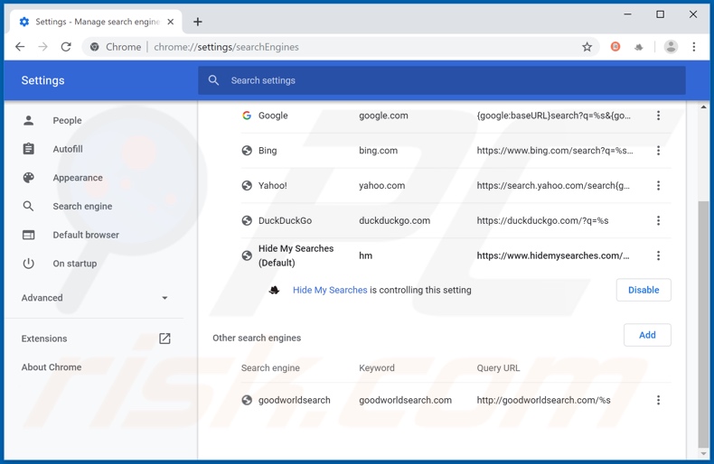The width and height of the screenshot is (714, 464).
Task: Open the more actions menu for Bing
Action: click(x=658, y=151)
